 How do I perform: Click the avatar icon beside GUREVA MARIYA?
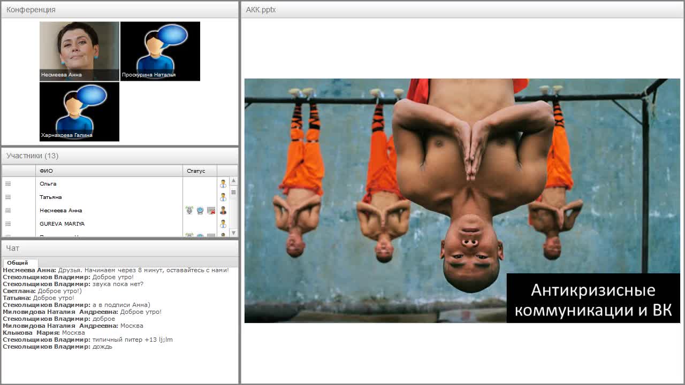click(223, 224)
